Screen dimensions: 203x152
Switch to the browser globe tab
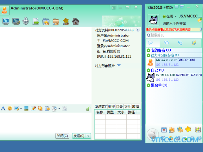pyautogui.click(x=194, y=43)
